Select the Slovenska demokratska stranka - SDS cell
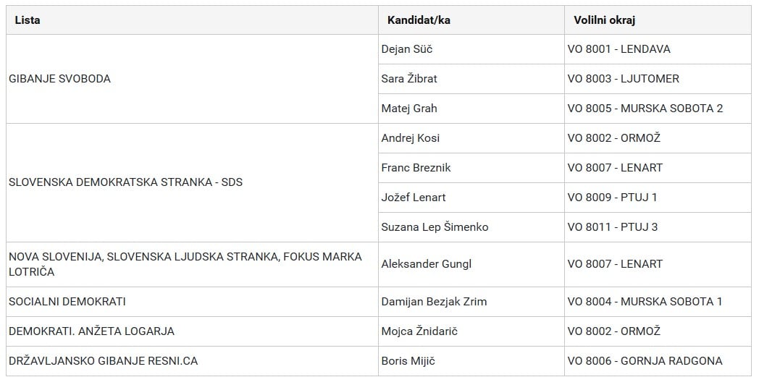The width and height of the screenshot is (759, 377). click(125, 182)
